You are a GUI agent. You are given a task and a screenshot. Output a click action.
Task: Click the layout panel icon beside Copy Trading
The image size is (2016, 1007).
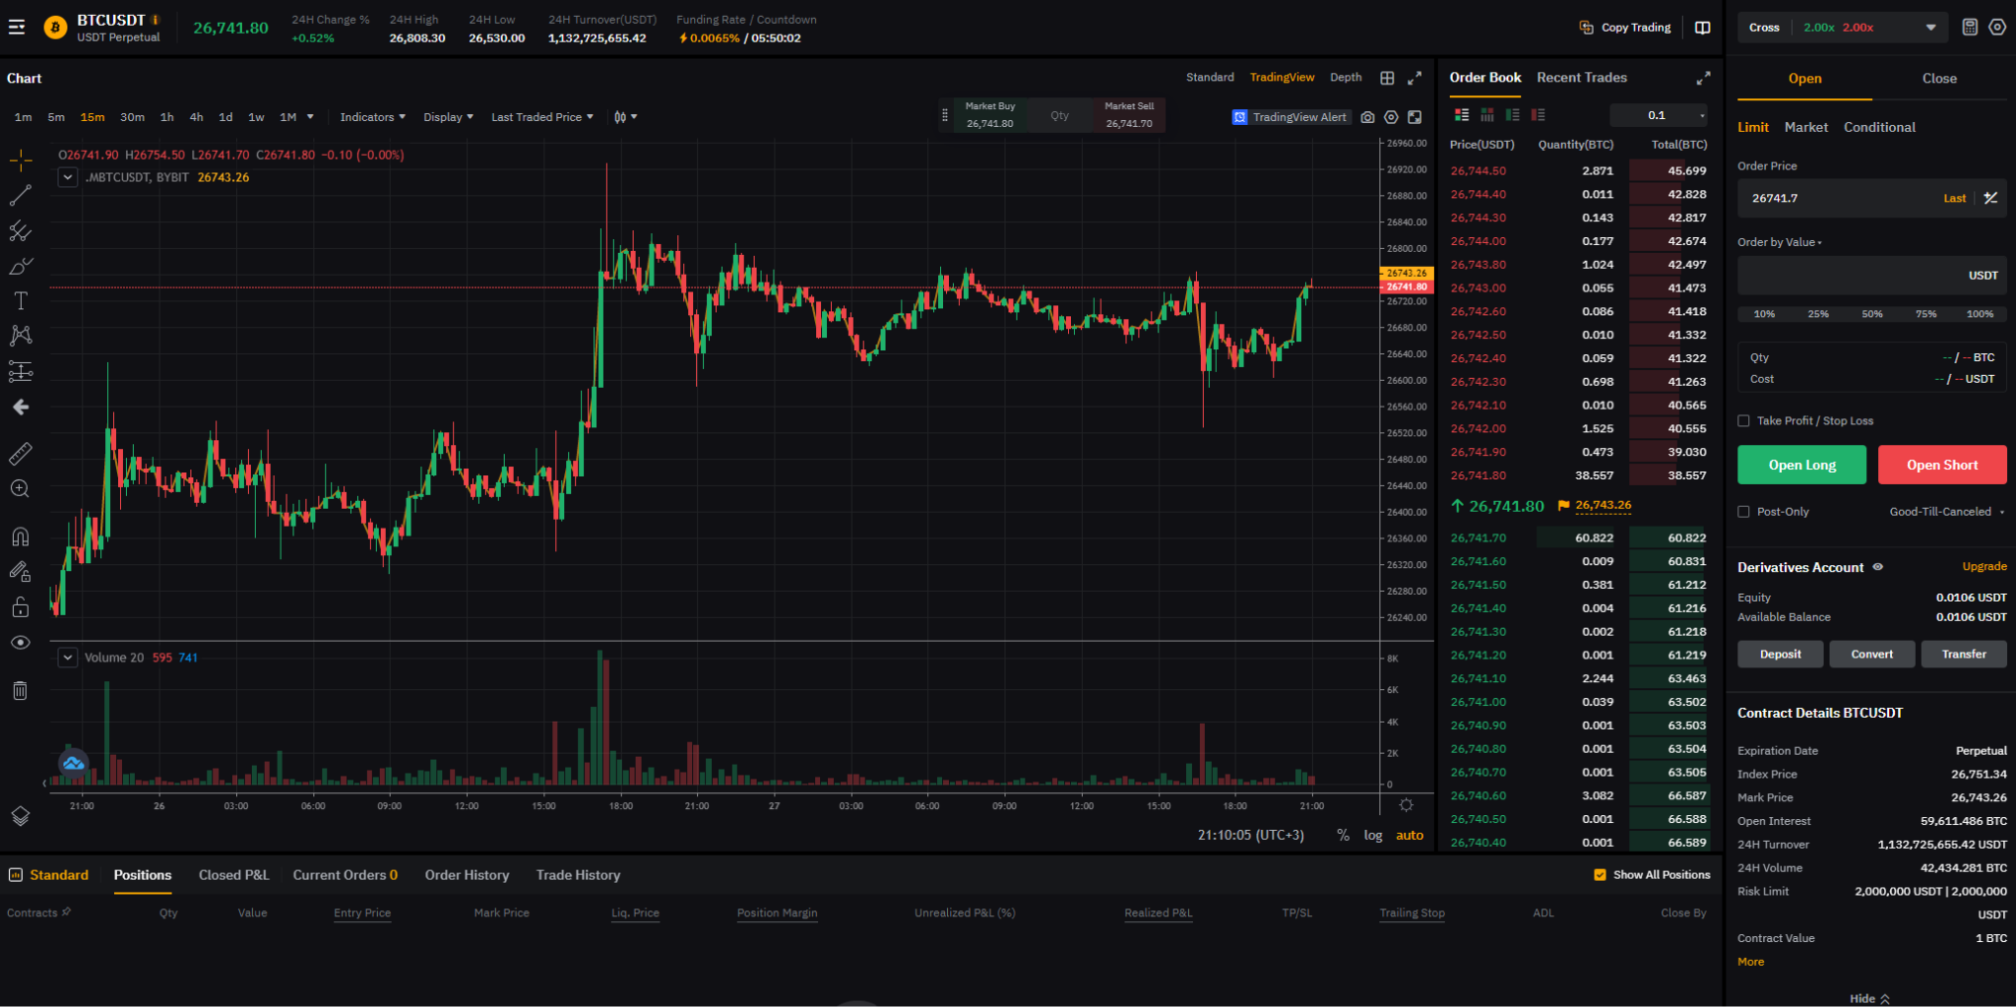[1703, 28]
